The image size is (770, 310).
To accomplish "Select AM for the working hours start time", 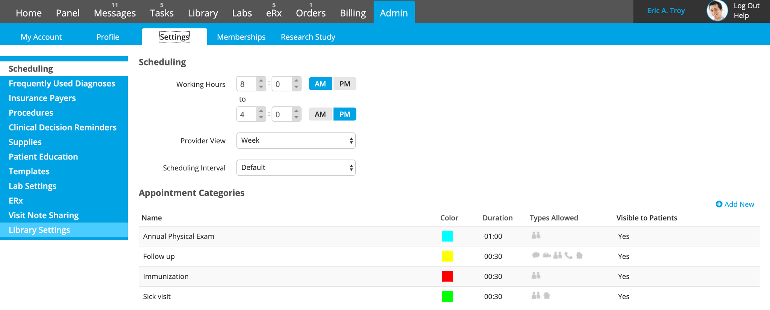I will tap(320, 84).
